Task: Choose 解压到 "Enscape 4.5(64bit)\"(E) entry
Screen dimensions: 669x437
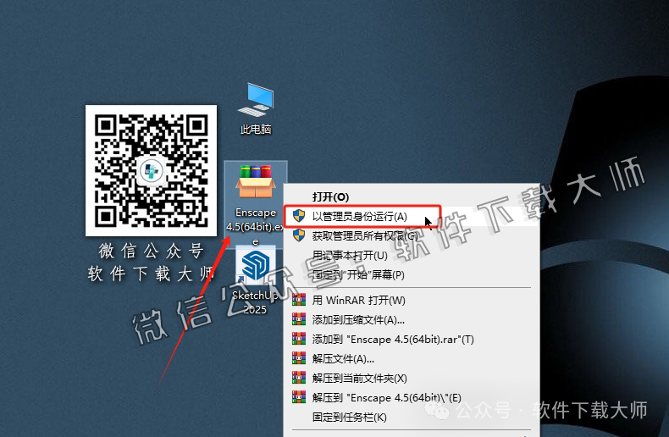Action: click(x=412, y=398)
